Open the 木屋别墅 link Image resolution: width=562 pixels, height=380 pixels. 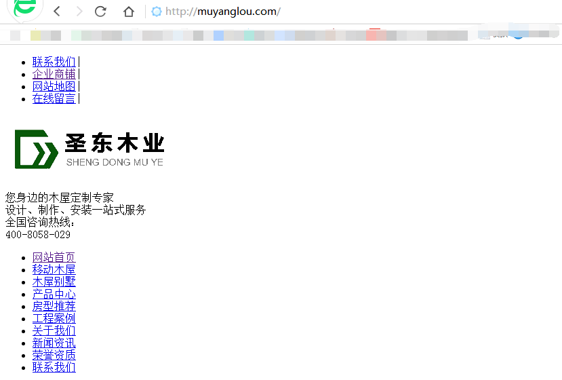54,282
